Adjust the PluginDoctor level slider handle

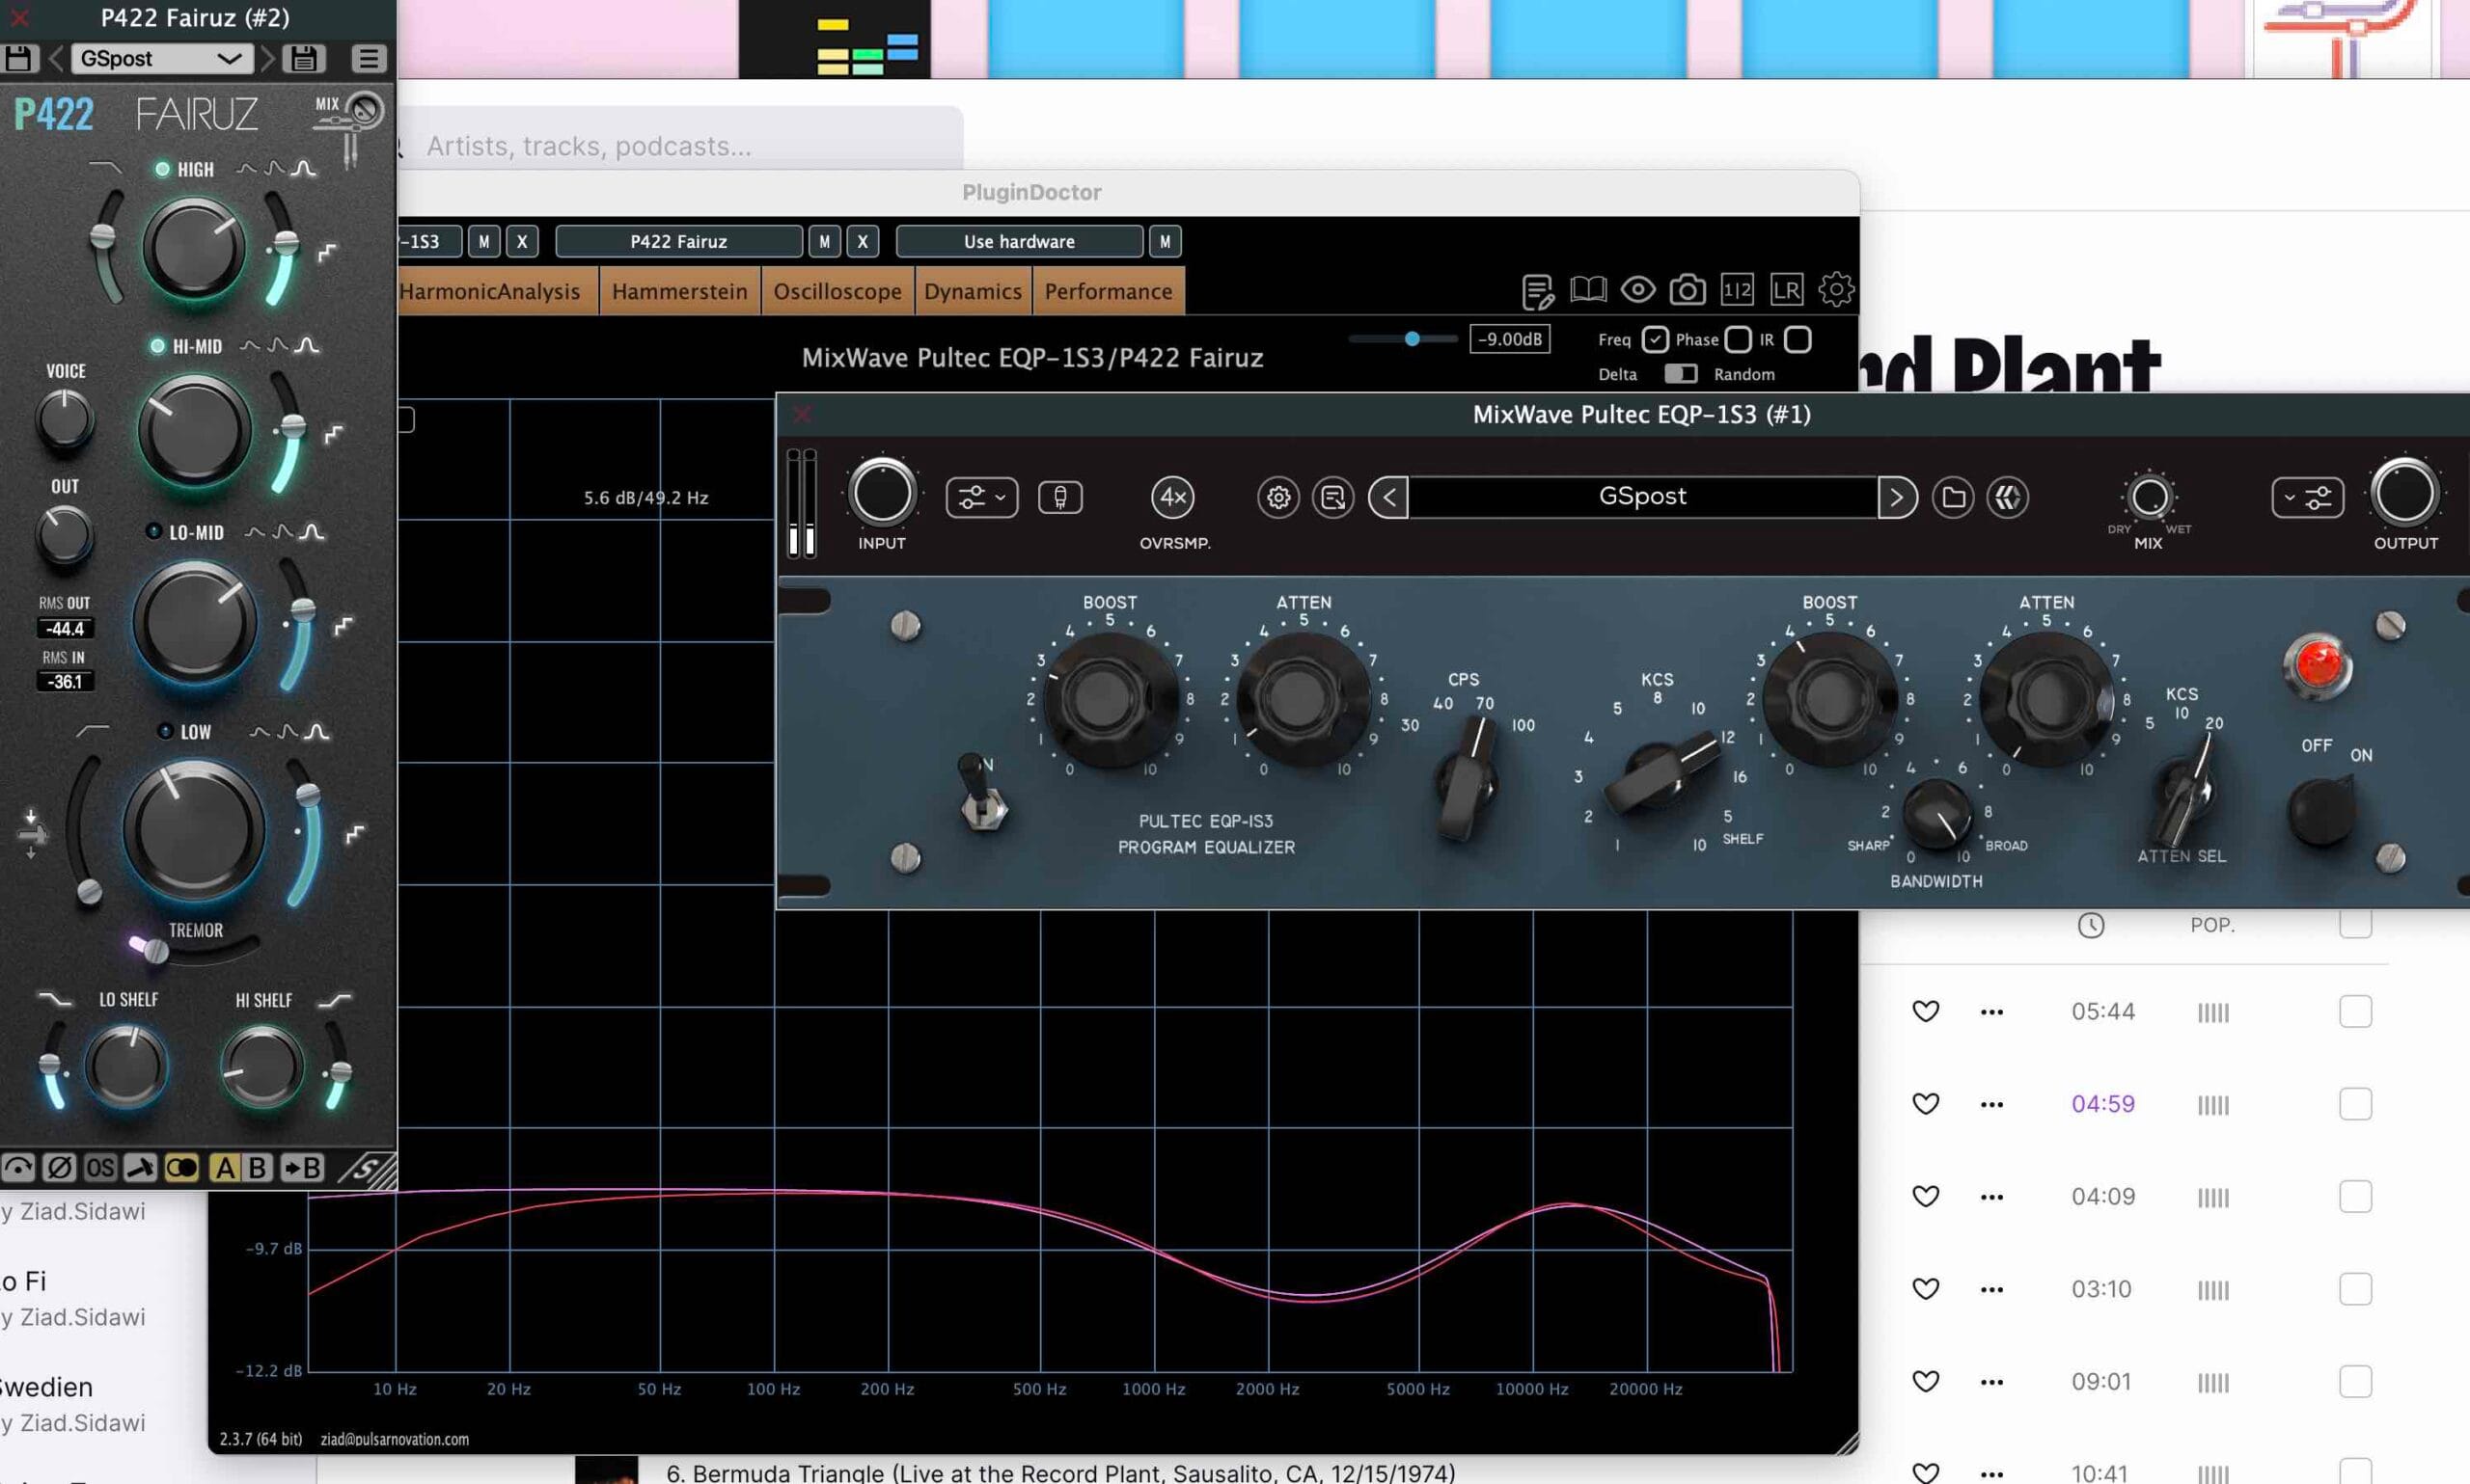pyautogui.click(x=1412, y=339)
